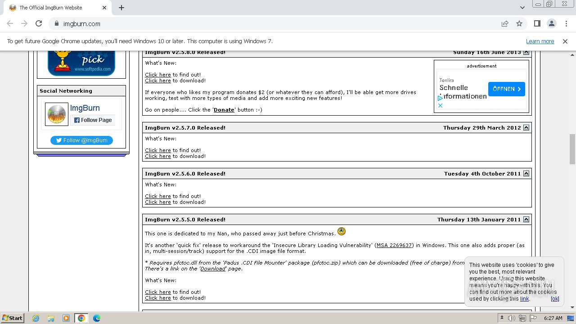Switch to Chrome in the taskbar
Screen dimensions: 576x324
click(x=81, y=318)
